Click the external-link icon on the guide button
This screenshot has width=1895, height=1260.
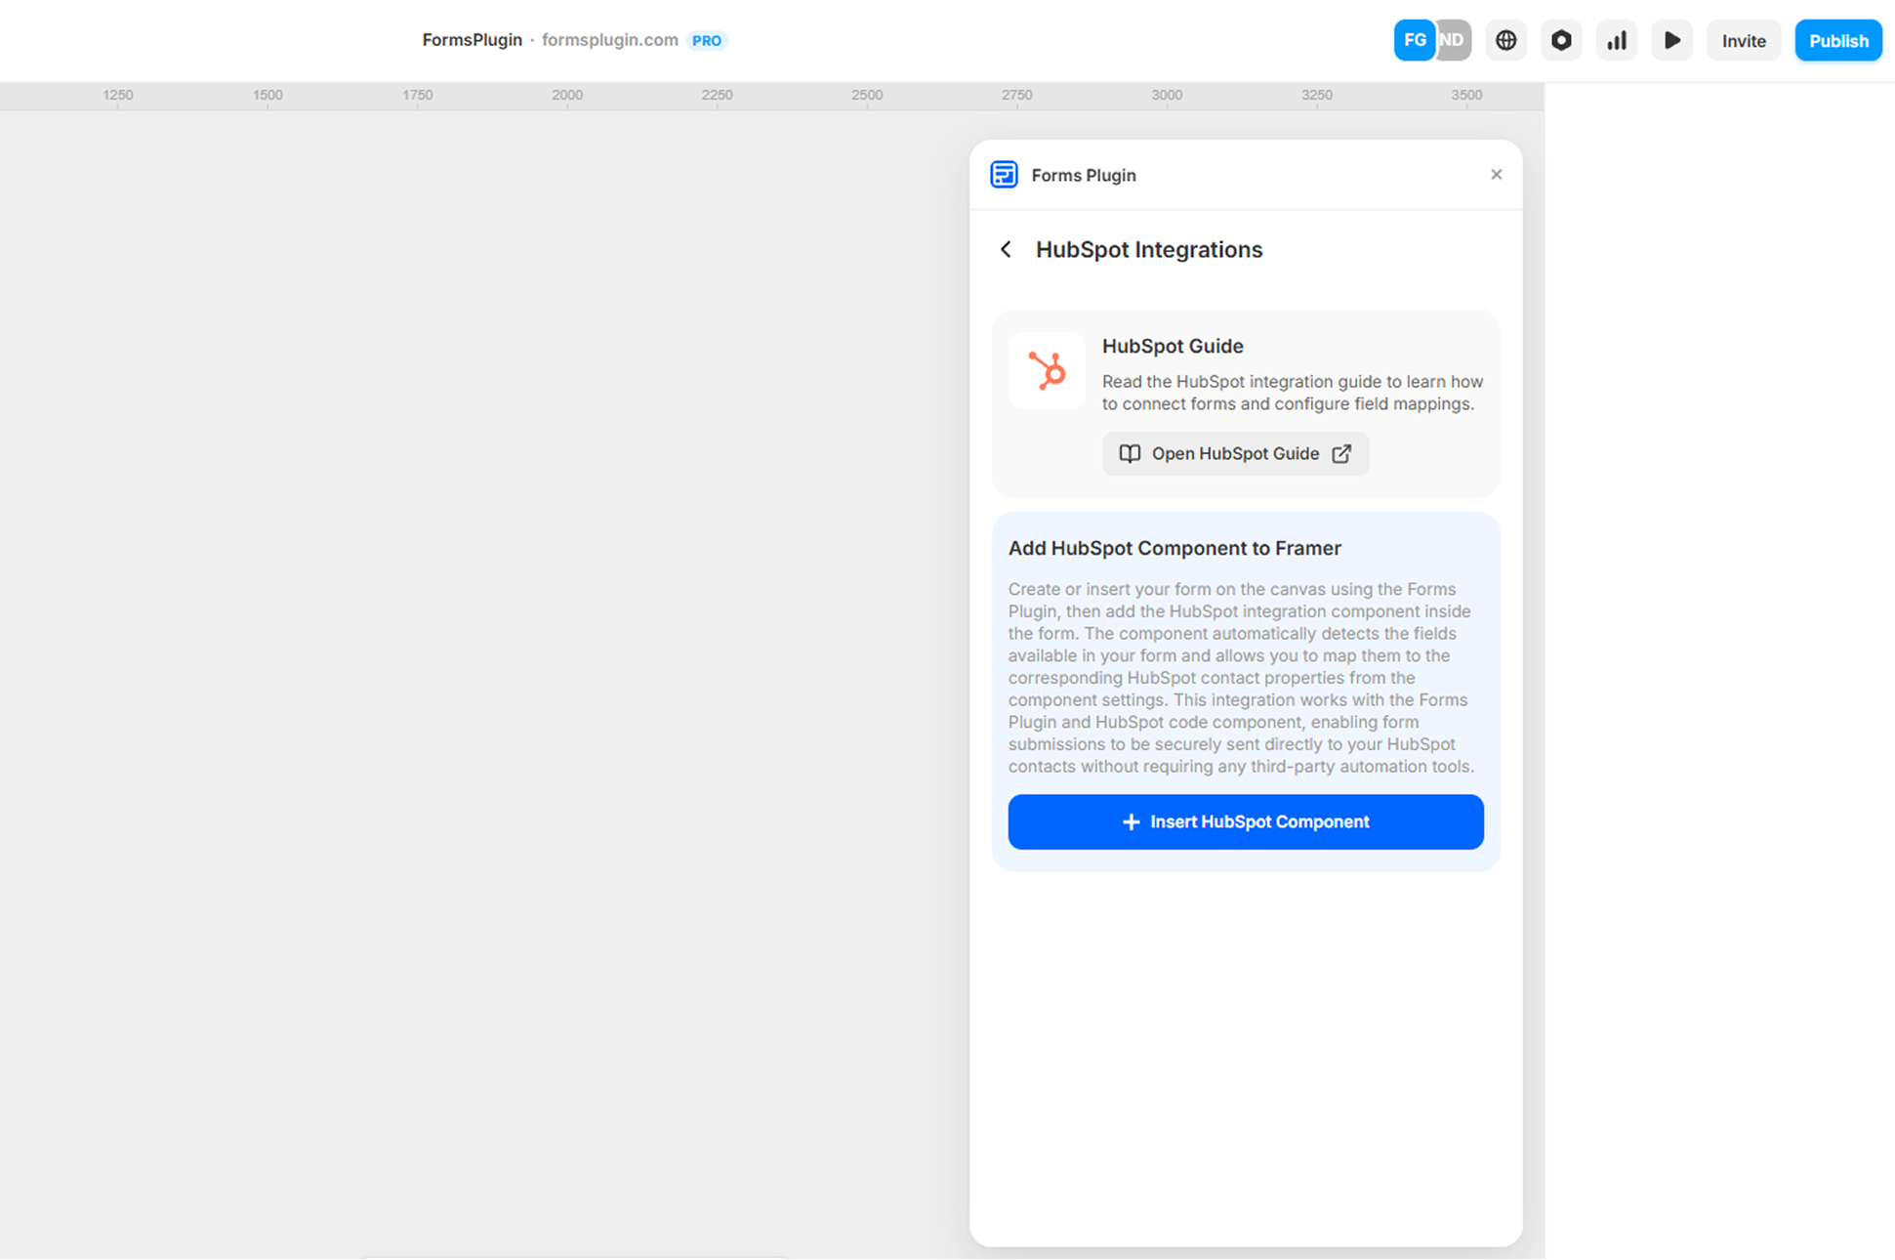[x=1342, y=453]
